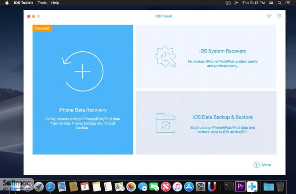
Task: Open the feedback chat bubble icon
Action: point(279,16)
